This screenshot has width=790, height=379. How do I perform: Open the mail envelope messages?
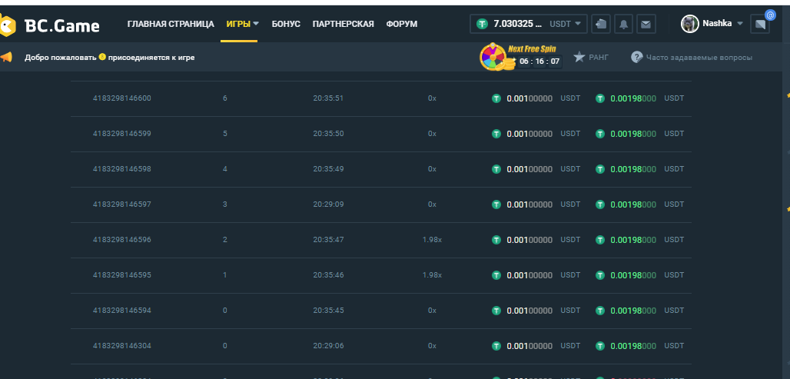pyautogui.click(x=646, y=25)
